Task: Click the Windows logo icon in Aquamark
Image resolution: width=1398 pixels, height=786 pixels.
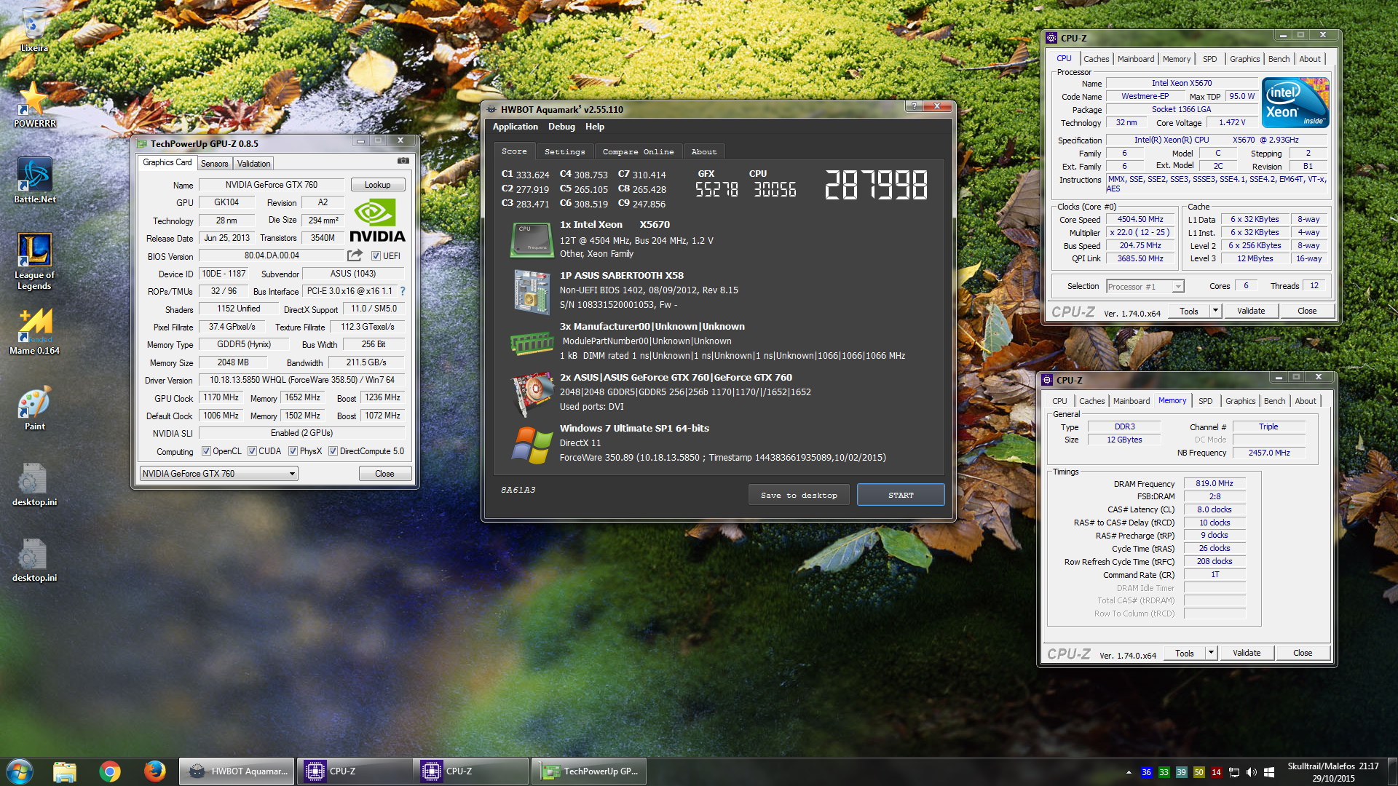Action: pyautogui.click(x=532, y=445)
